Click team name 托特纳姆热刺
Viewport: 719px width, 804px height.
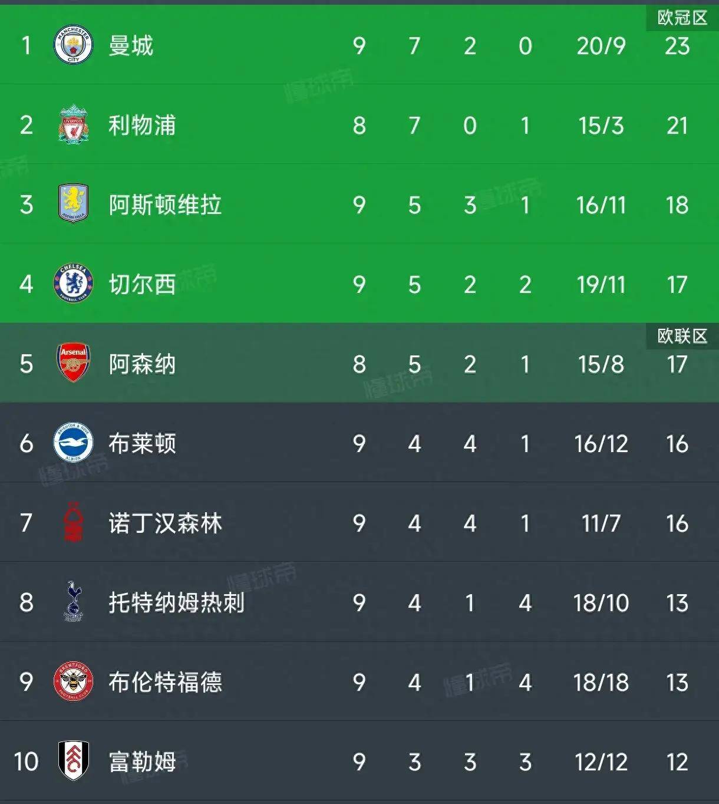176,603
